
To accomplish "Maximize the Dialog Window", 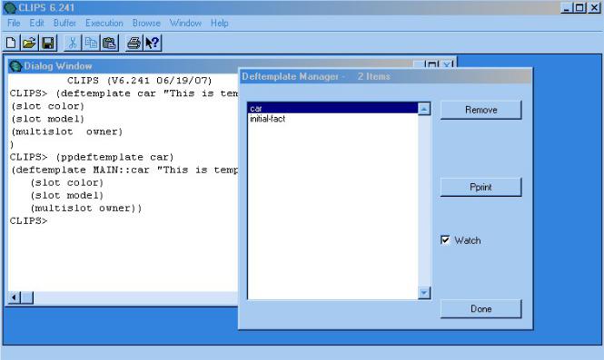I will pos(431,65).
